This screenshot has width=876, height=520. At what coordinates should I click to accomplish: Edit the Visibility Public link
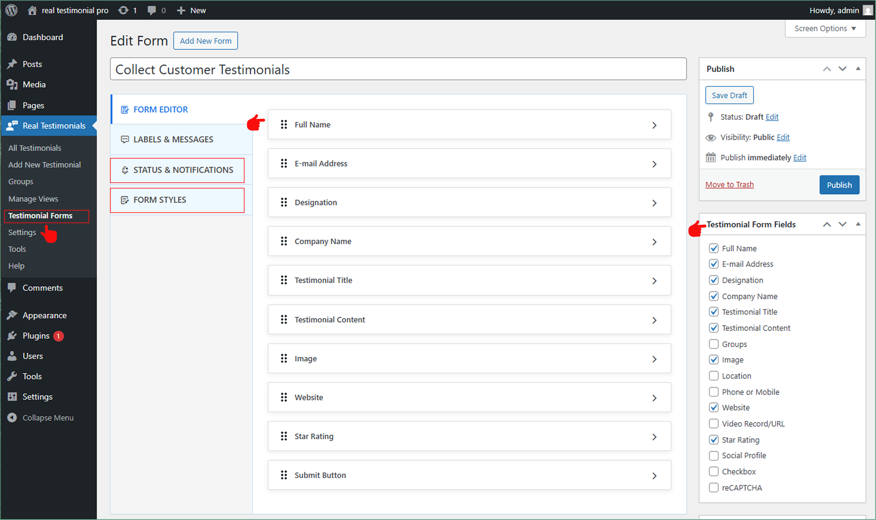tap(783, 137)
